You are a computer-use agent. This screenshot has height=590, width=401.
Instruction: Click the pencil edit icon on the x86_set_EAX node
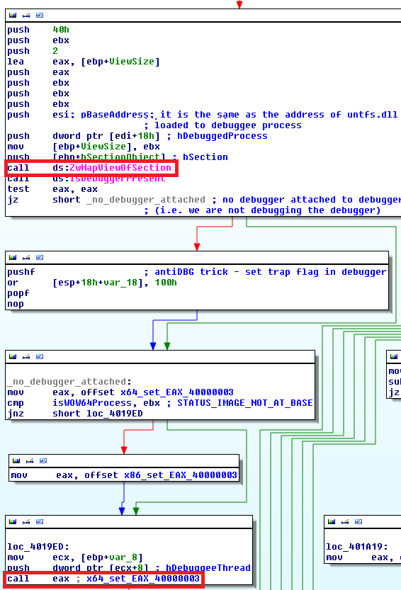30,461
